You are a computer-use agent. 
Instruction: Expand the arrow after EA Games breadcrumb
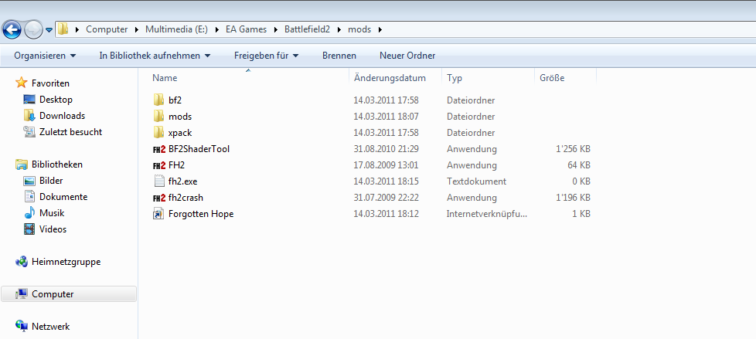pos(275,30)
